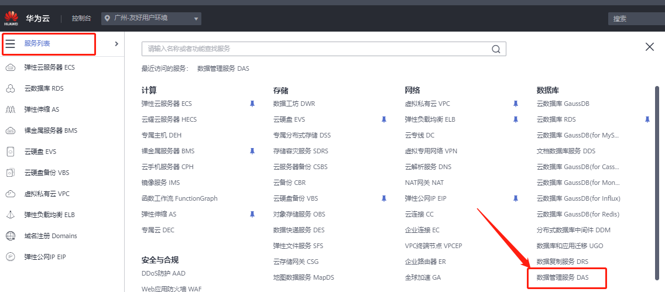Click the RDS database icon in sidebar
The image size is (665, 292).
click(11, 88)
